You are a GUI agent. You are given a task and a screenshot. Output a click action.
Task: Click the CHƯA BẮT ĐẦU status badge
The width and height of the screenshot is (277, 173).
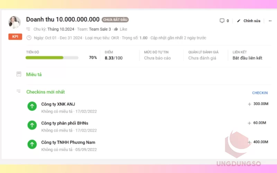115,20
